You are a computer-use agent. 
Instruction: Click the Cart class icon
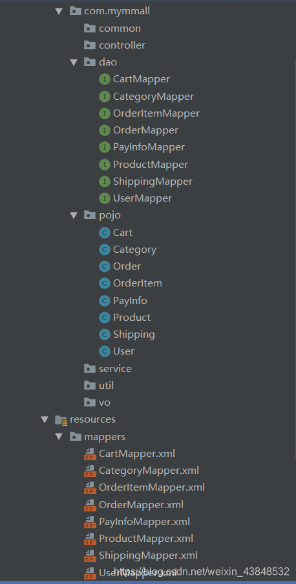coord(105,233)
